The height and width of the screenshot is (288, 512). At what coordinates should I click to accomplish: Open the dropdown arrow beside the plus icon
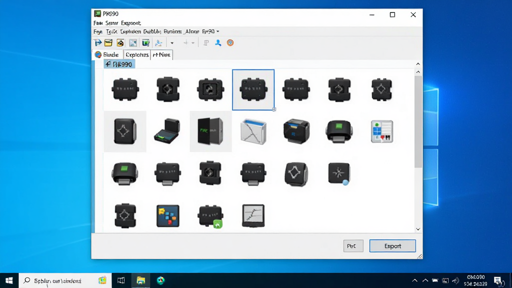pyautogui.click(x=193, y=43)
